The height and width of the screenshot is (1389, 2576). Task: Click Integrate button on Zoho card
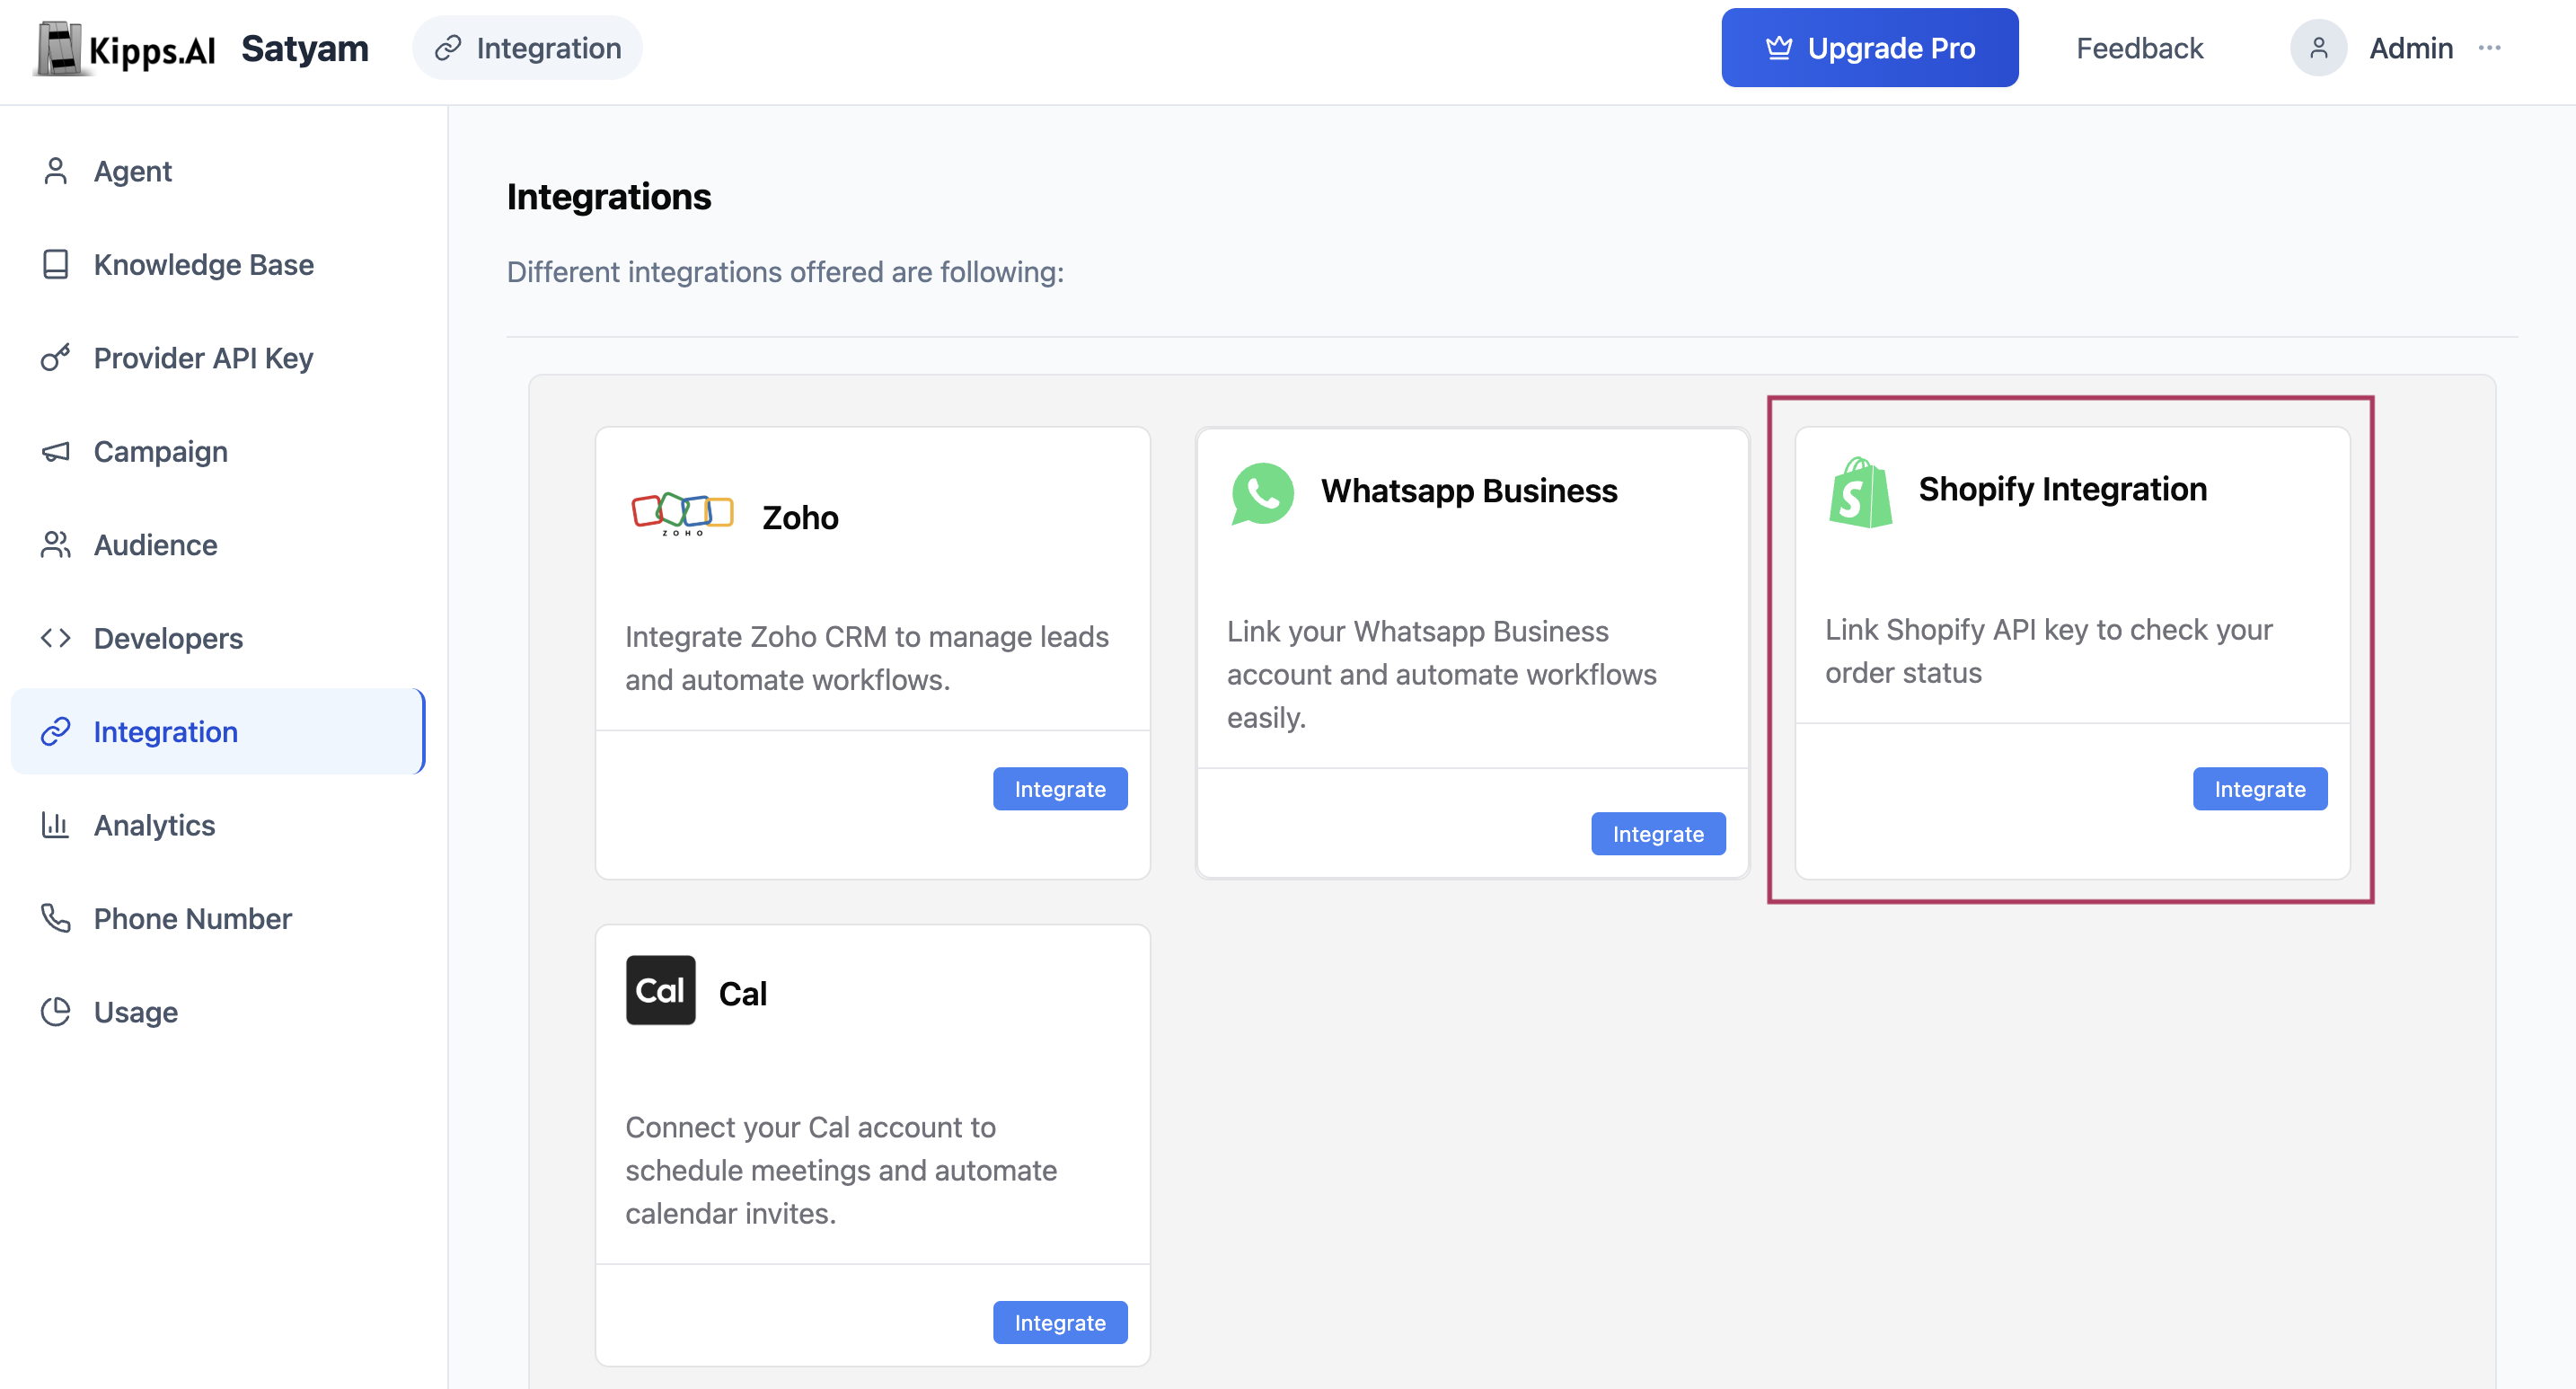pos(1060,789)
